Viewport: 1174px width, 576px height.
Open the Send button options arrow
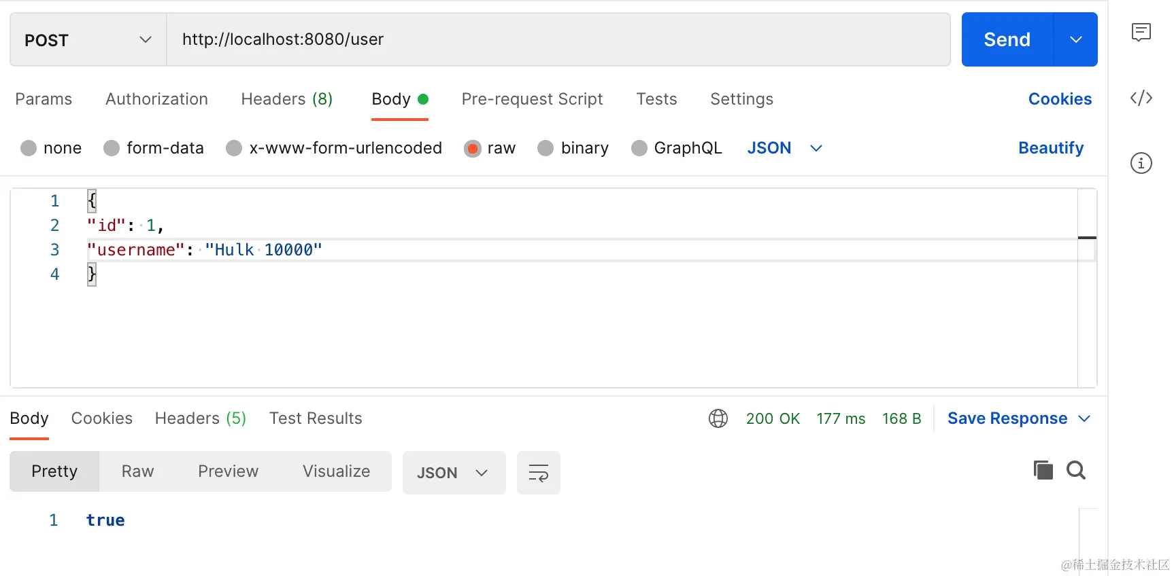[1075, 39]
